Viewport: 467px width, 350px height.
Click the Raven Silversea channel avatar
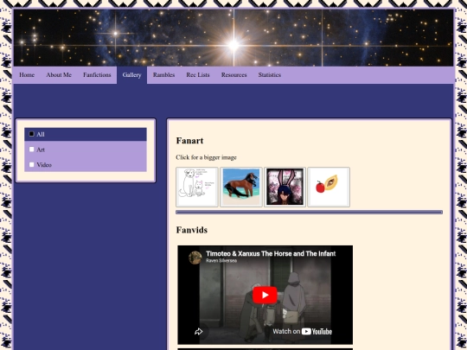tap(195, 258)
